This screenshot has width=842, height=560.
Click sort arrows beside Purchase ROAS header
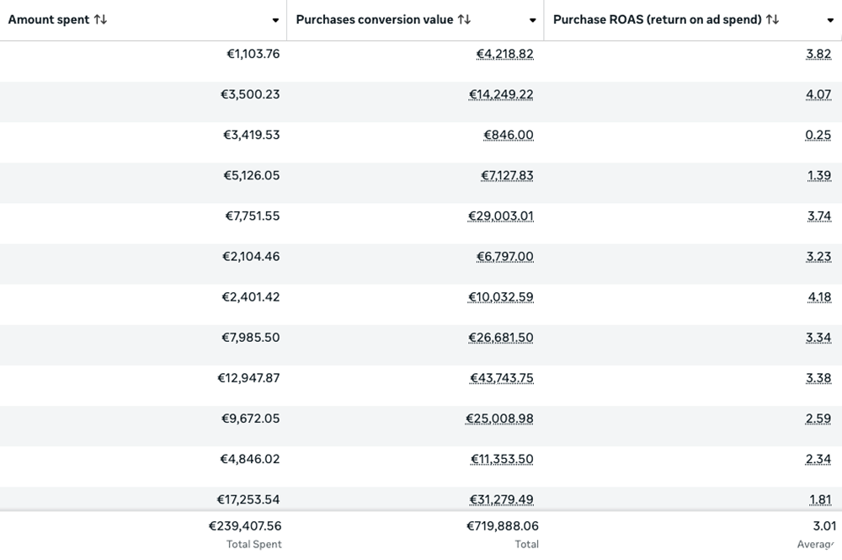click(772, 19)
